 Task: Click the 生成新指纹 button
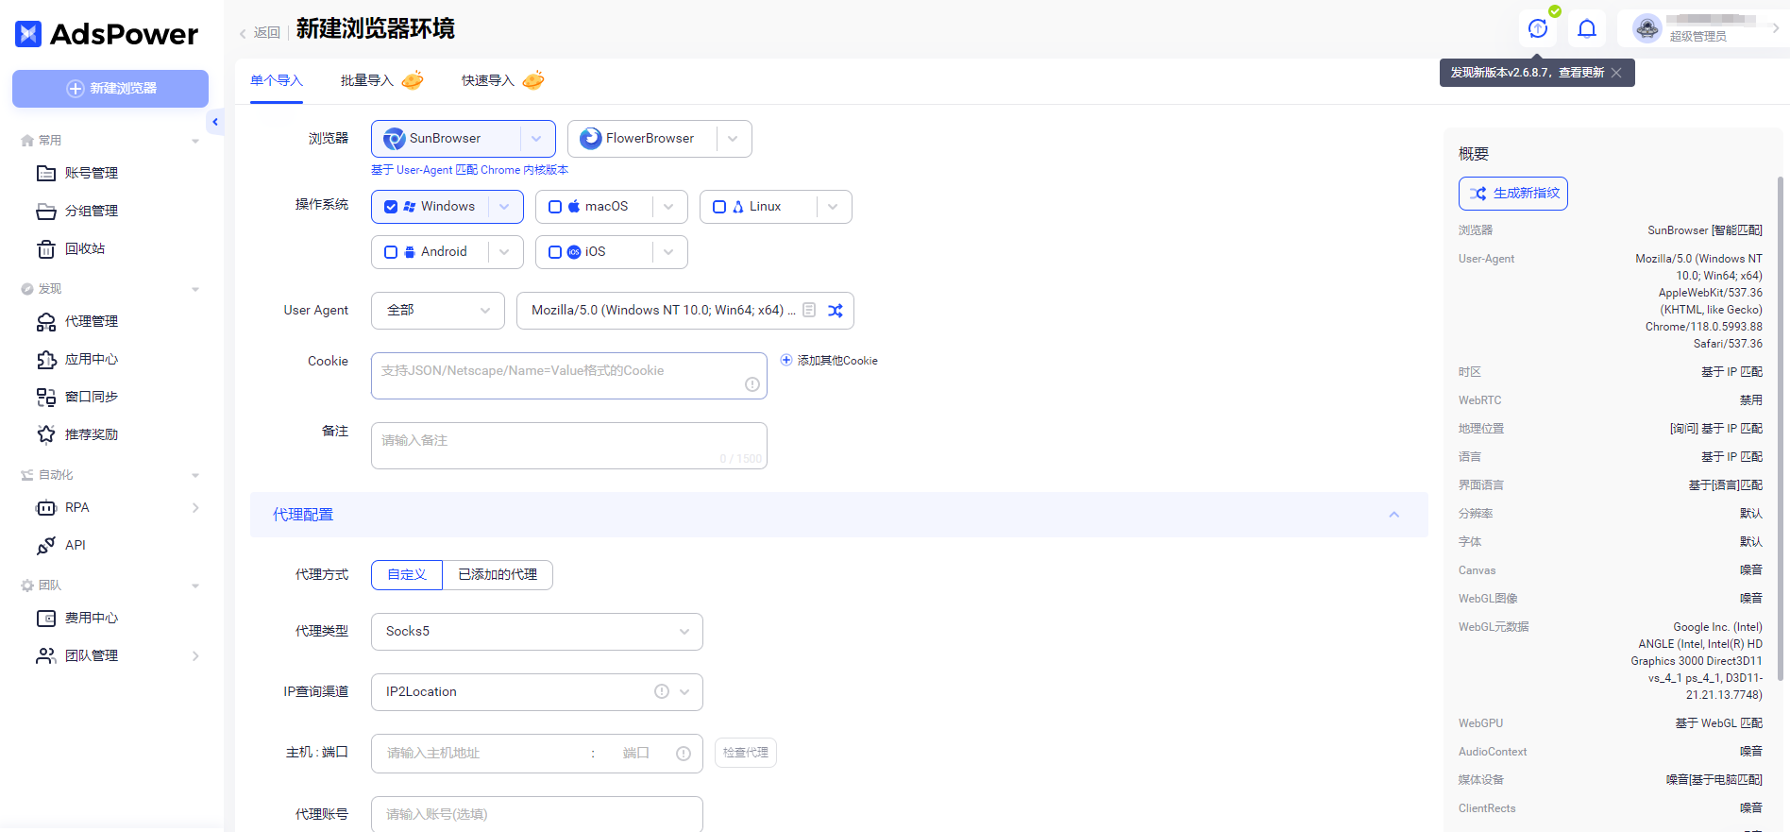pyautogui.click(x=1512, y=194)
